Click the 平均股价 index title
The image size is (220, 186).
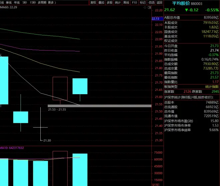pos(181,3)
